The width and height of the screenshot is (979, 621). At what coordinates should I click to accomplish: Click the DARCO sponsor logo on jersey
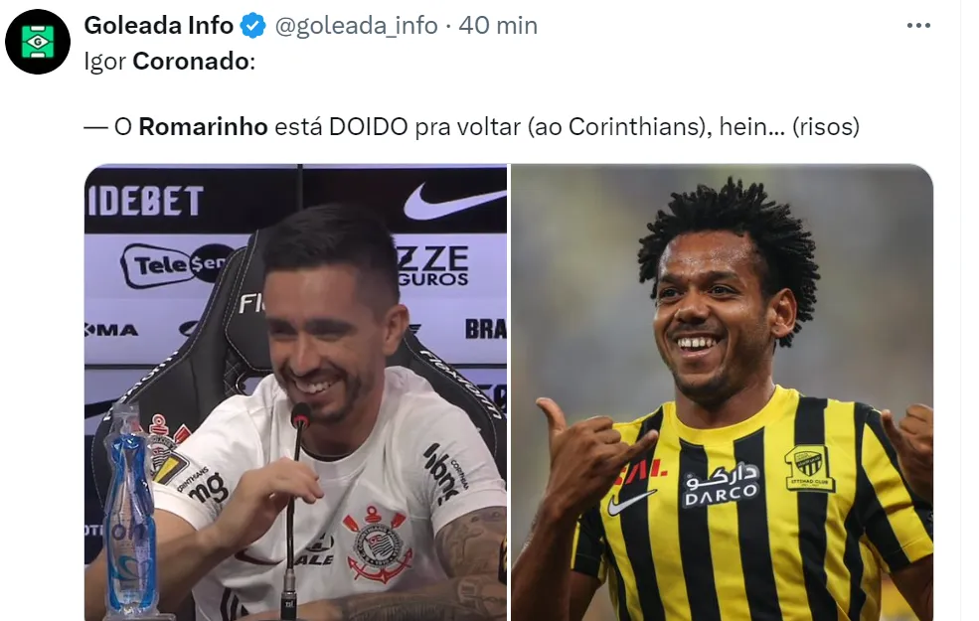pyautogui.click(x=722, y=485)
